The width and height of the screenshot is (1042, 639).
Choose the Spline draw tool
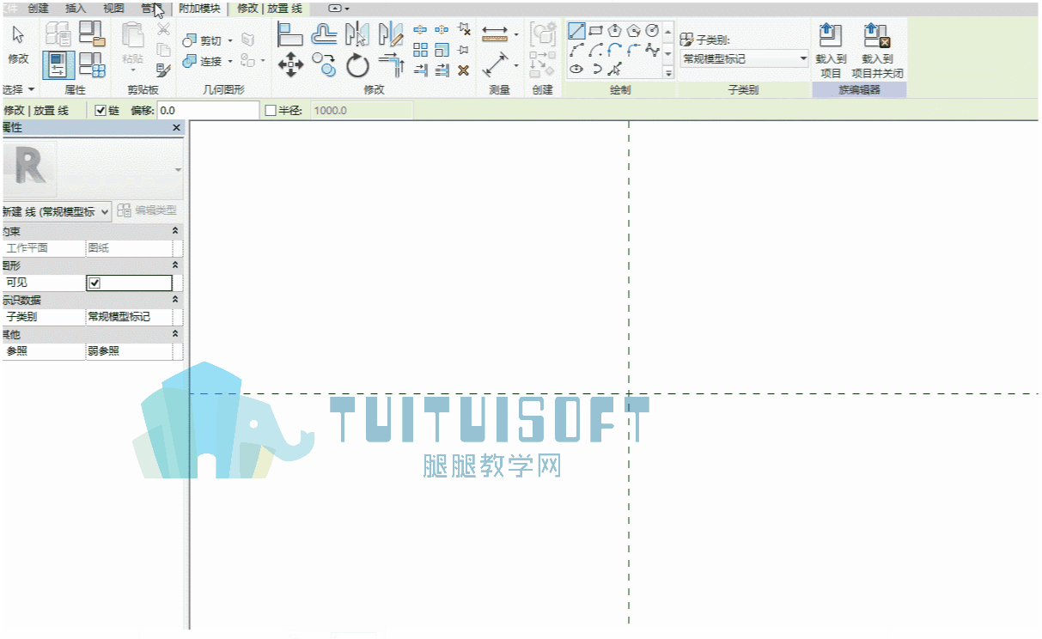click(x=652, y=51)
